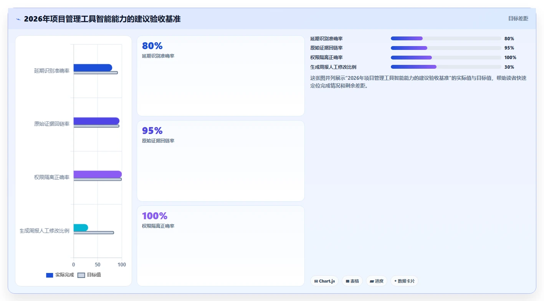Click the cyan 生成周报人工修改比例 actual bar
This screenshot has height=301, width=544.
click(x=81, y=228)
